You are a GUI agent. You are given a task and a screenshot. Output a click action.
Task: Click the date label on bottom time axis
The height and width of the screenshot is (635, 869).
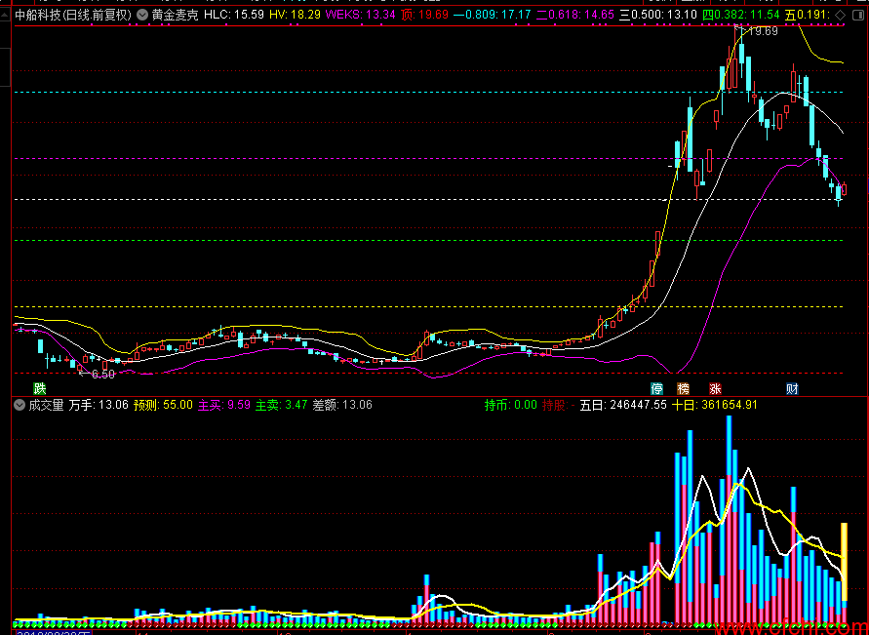pyautogui.click(x=54, y=632)
